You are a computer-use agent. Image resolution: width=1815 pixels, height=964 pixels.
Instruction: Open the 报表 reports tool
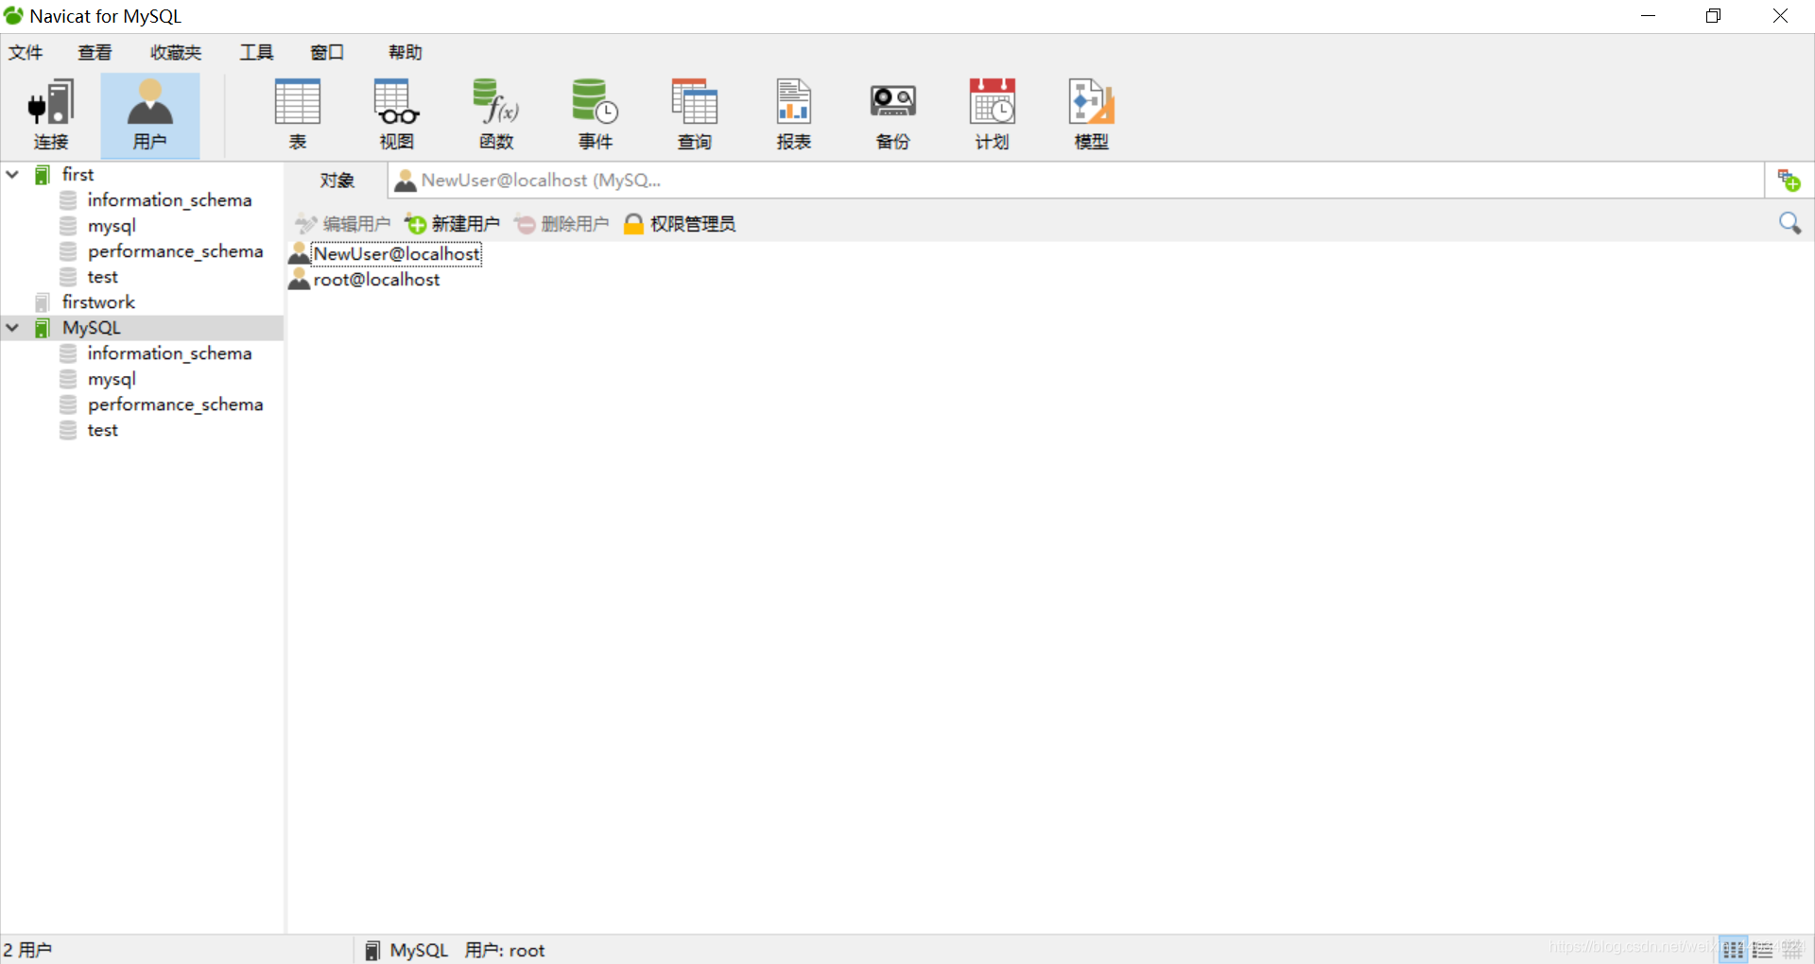794,115
